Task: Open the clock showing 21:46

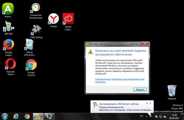Action: (174, 117)
